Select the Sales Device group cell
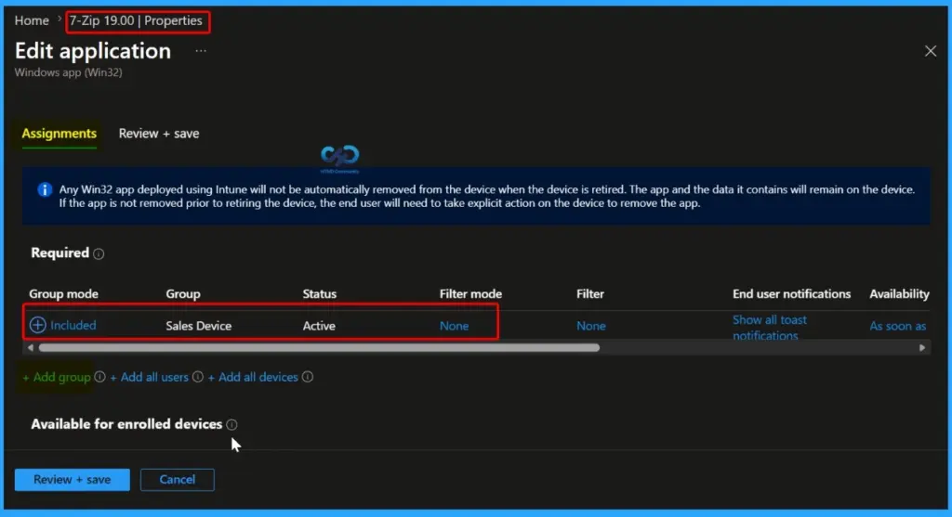This screenshot has width=952, height=517. click(x=199, y=326)
